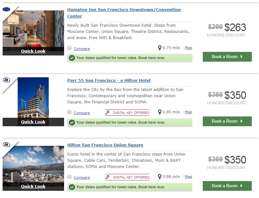Enable Compare for Hilton San Francisco Union Square
259x198 pixels.
pos(69,177)
